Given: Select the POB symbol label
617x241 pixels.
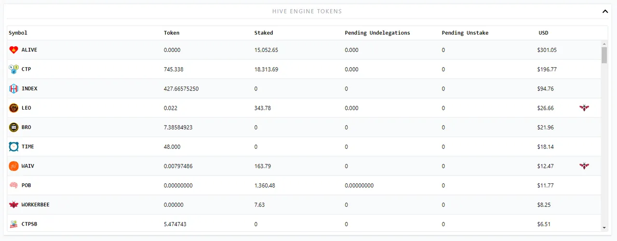Looking at the screenshot, I should pyautogui.click(x=26, y=185).
